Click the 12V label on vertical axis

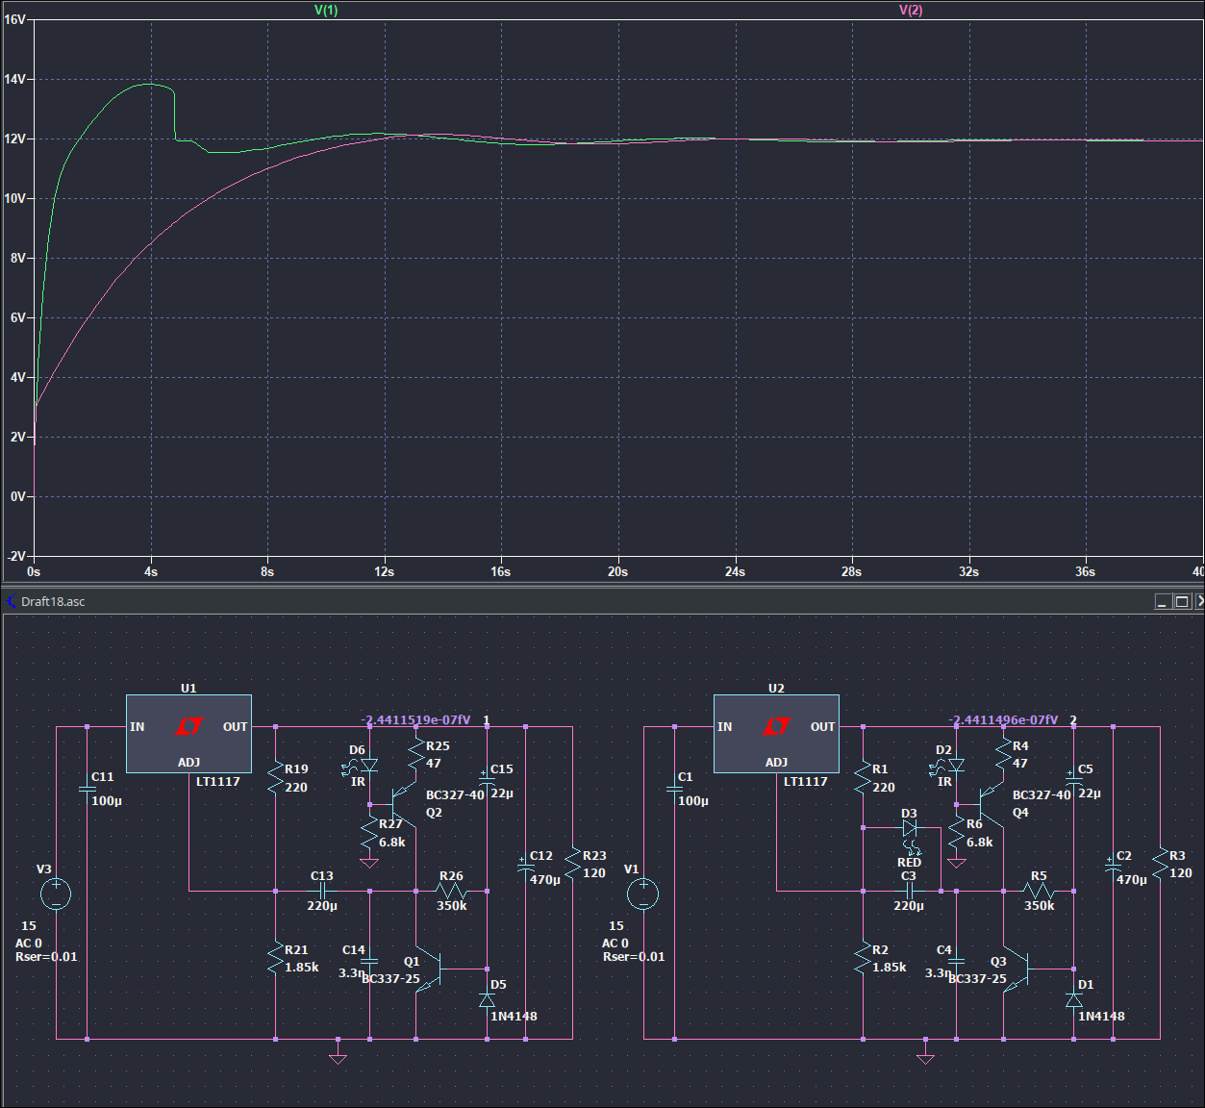pos(14,138)
